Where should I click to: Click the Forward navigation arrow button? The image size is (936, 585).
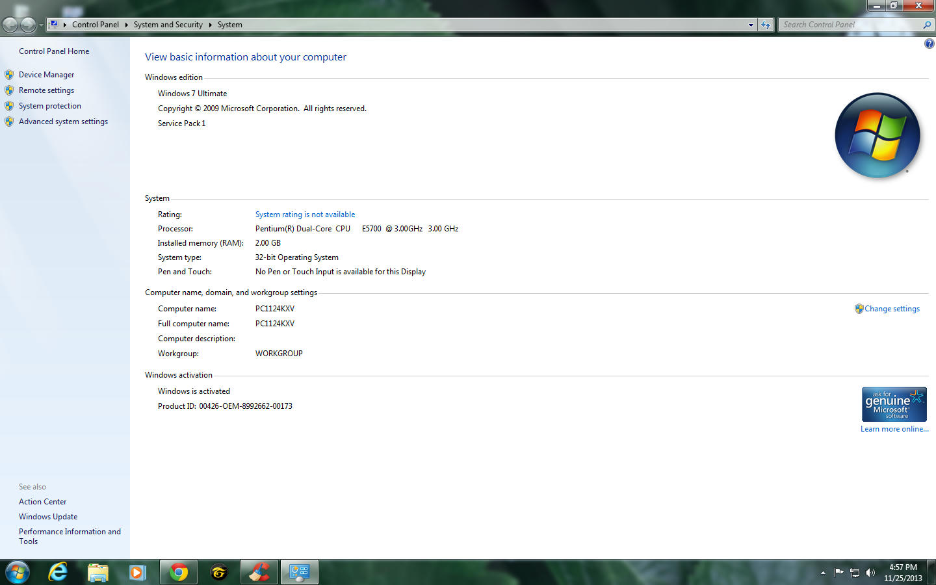(28, 25)
